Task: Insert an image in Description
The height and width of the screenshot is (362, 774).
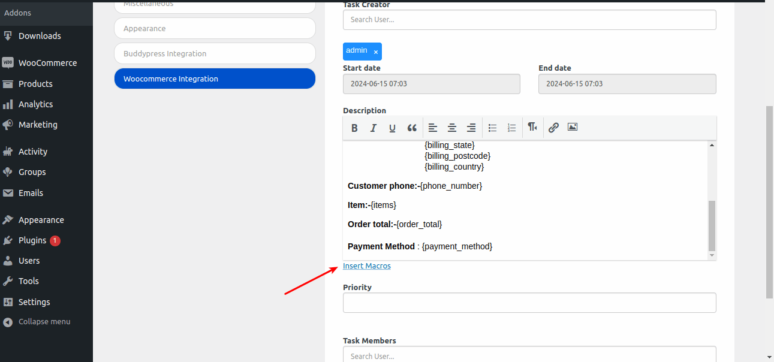Action: click(573, 127)
